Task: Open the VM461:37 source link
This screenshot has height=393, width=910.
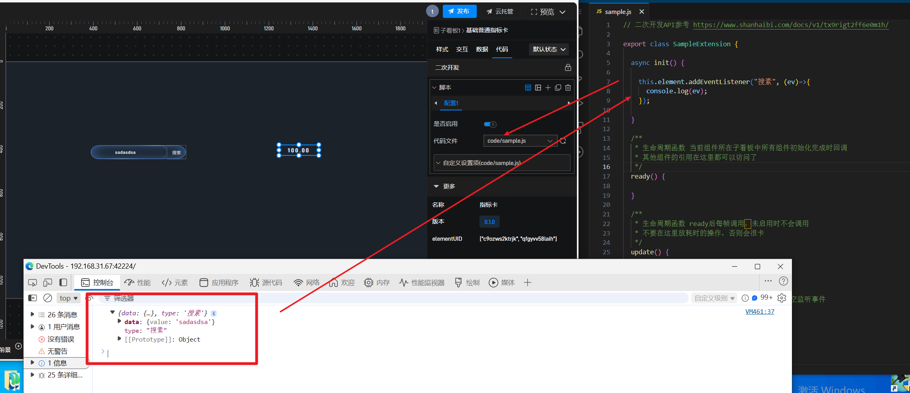Action: [759, 312]
